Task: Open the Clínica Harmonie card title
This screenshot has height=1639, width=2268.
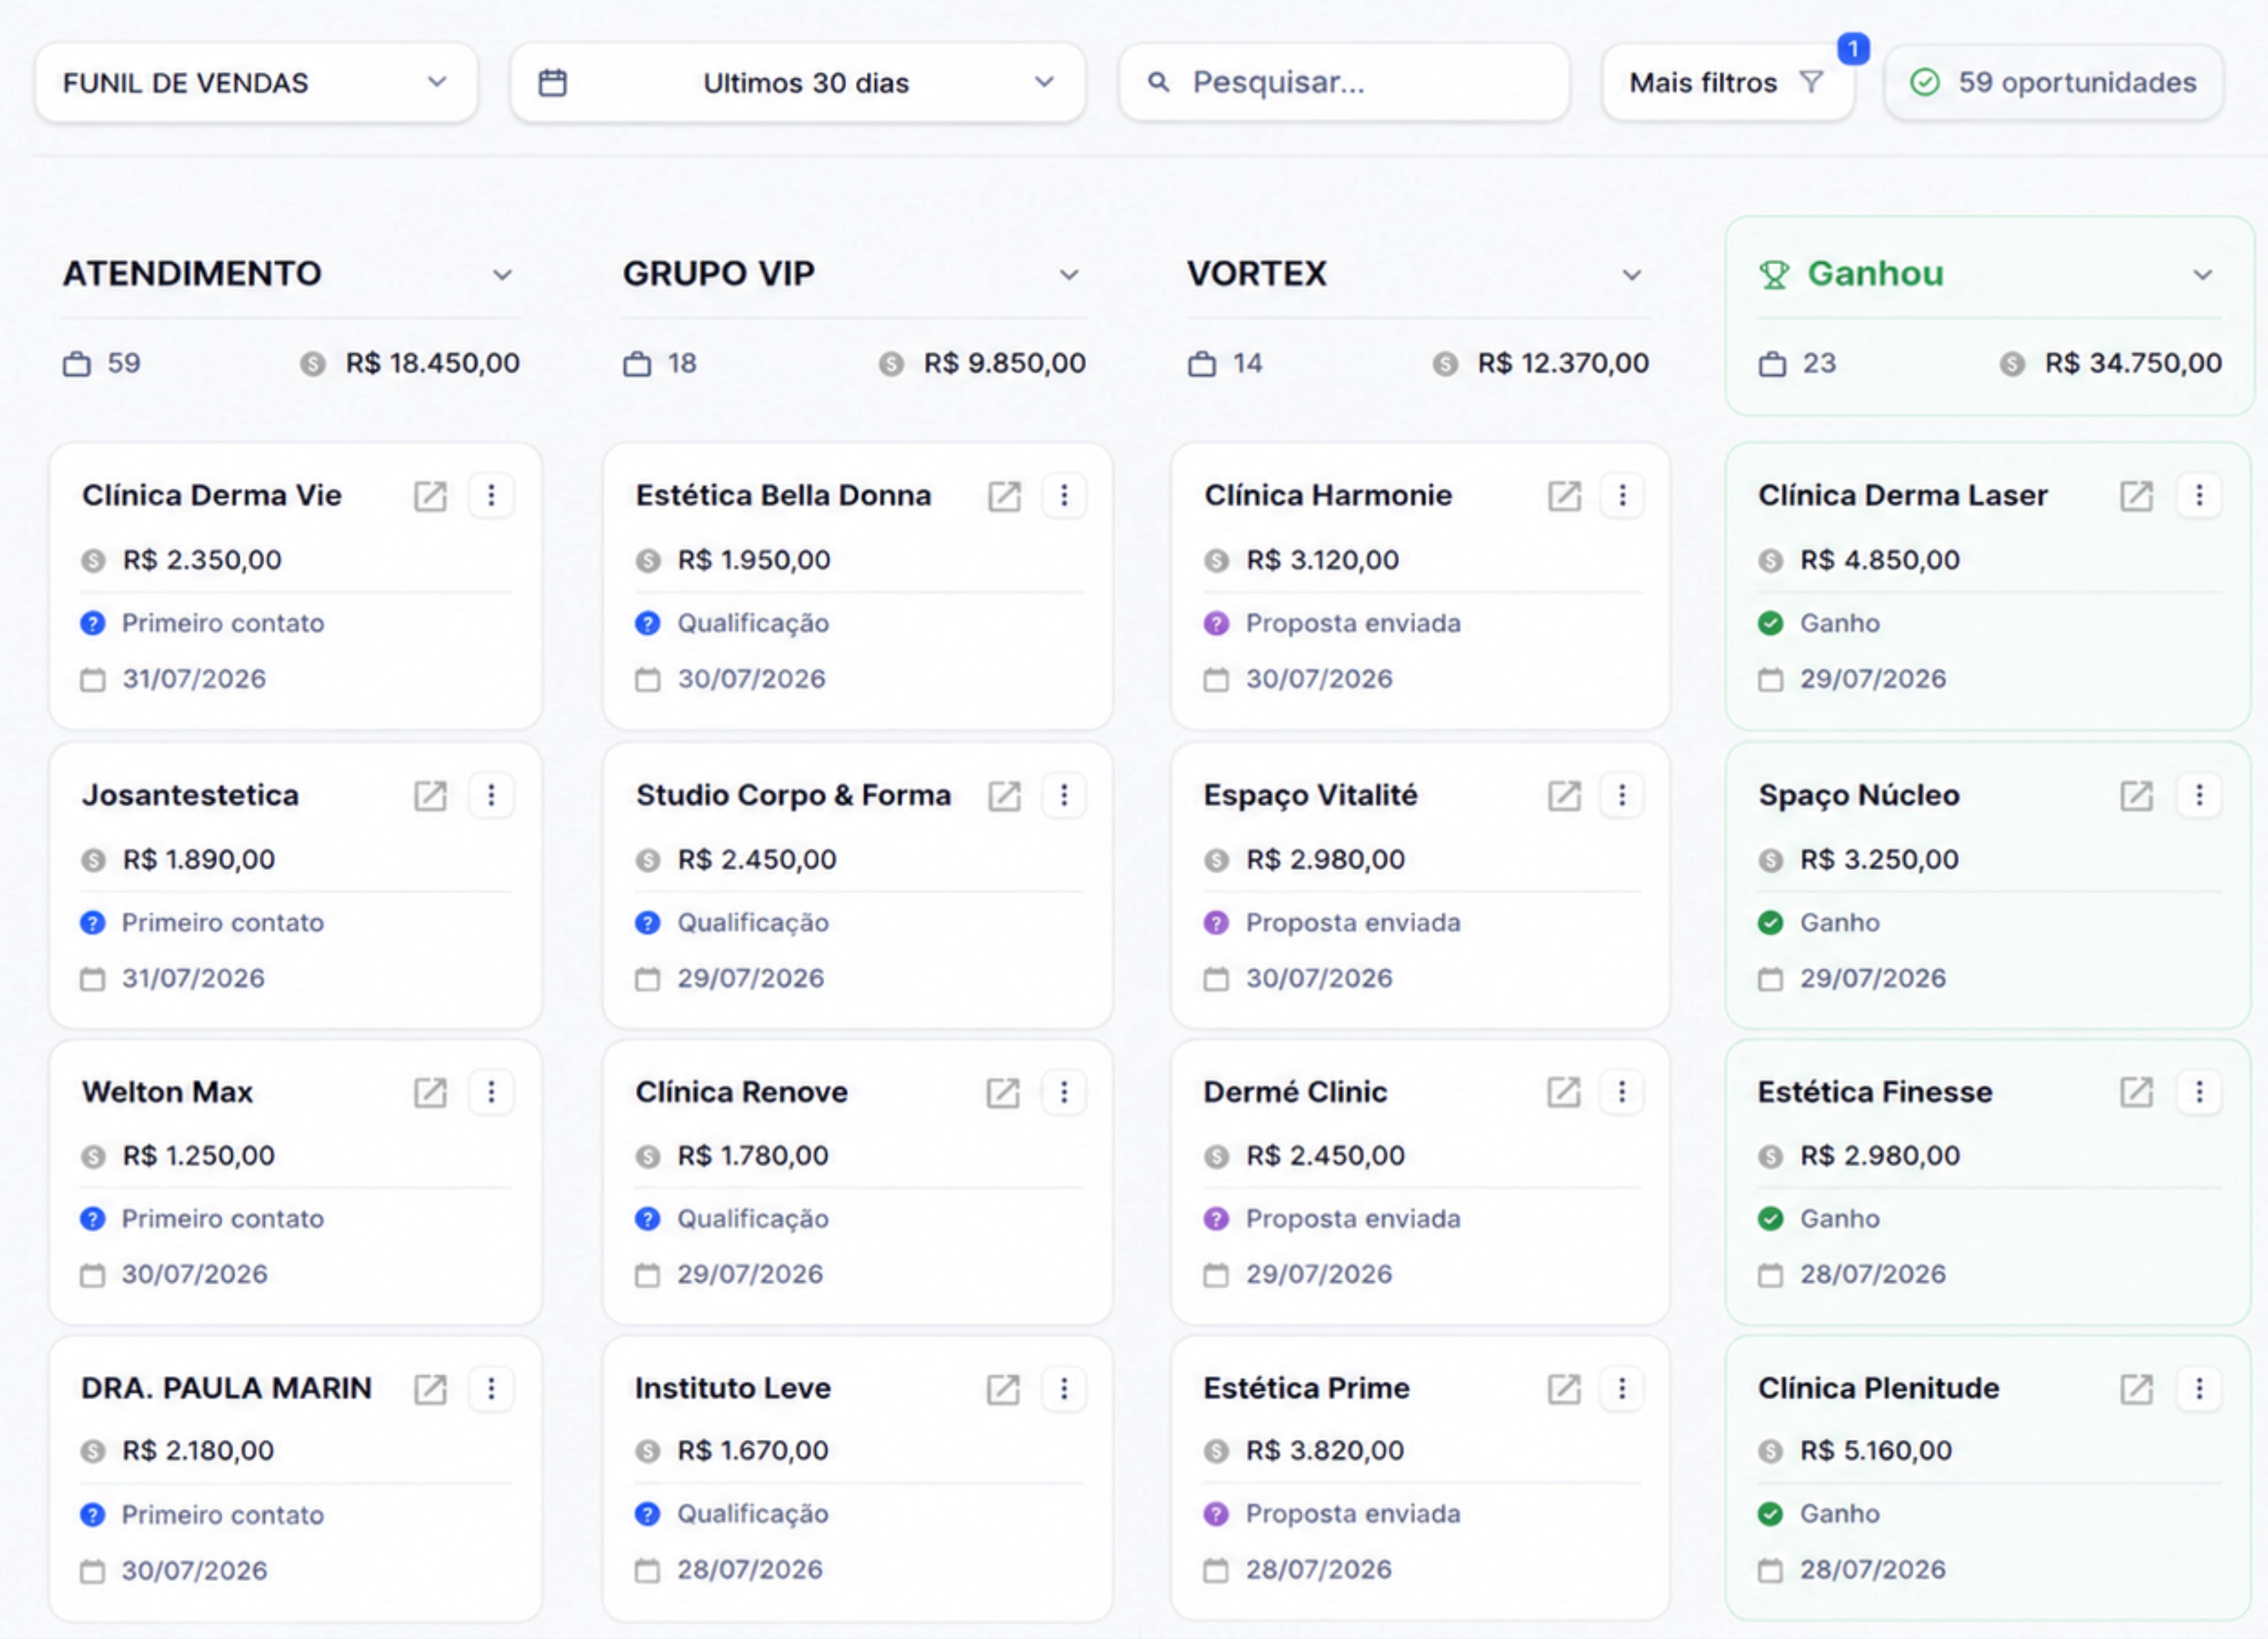Action: 1328,496
